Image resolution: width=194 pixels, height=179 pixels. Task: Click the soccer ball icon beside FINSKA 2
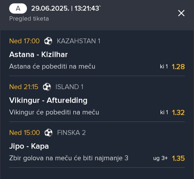[x=48, y=133]
